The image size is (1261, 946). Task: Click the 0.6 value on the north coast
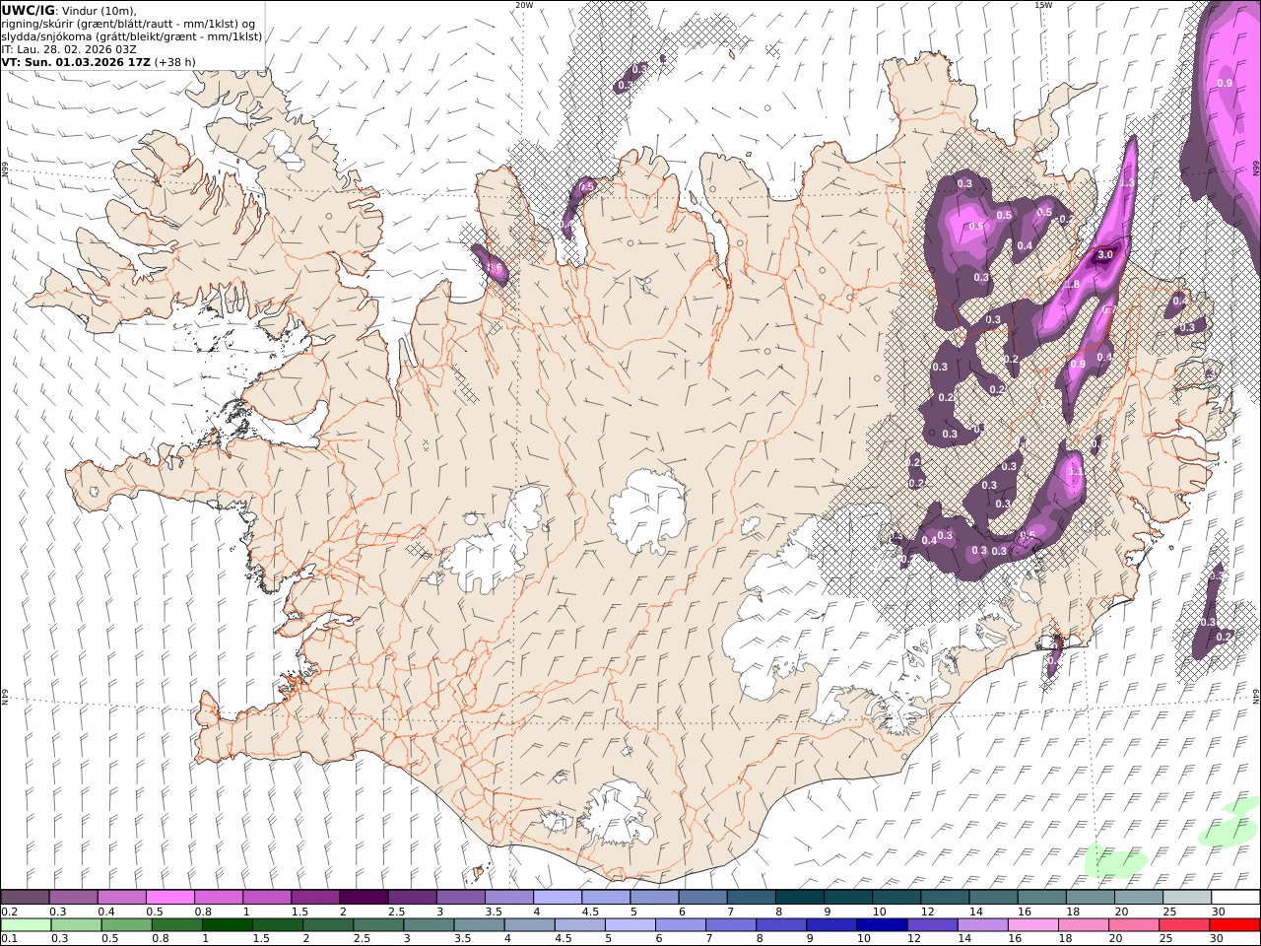495,267
